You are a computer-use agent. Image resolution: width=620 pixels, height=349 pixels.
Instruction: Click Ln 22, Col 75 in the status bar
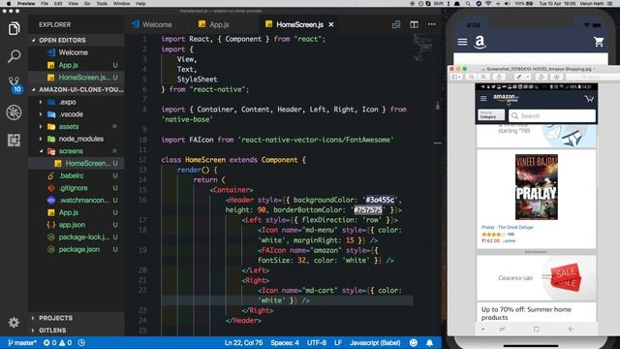(x=243, y=342)
